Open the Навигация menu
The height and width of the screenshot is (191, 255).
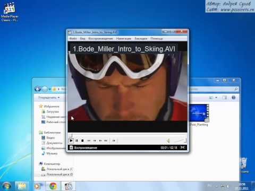coord(123,39)
